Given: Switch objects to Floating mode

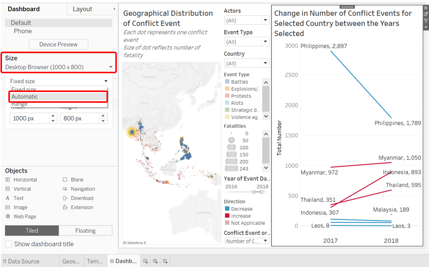Looking at the screenshot, I should (85, 231).
